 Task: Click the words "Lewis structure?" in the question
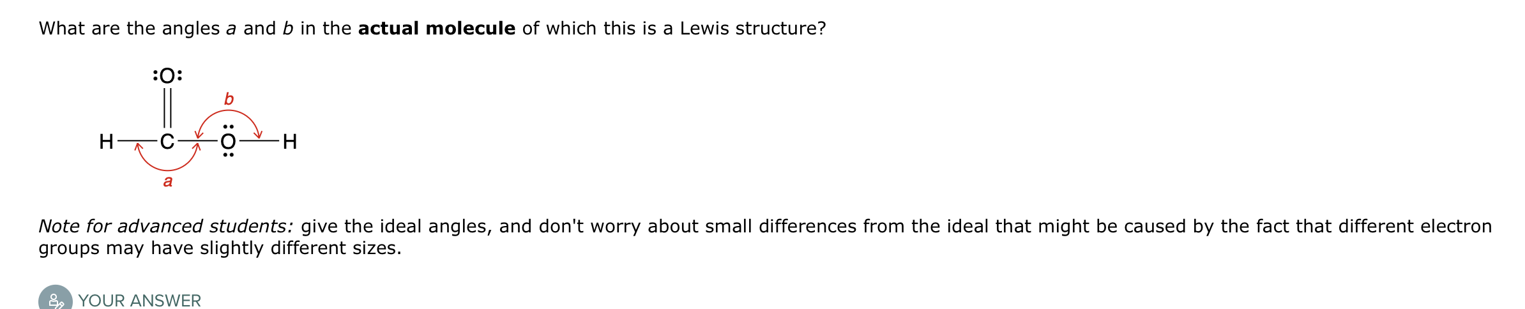pyautogui.click(x=752, y=29)
